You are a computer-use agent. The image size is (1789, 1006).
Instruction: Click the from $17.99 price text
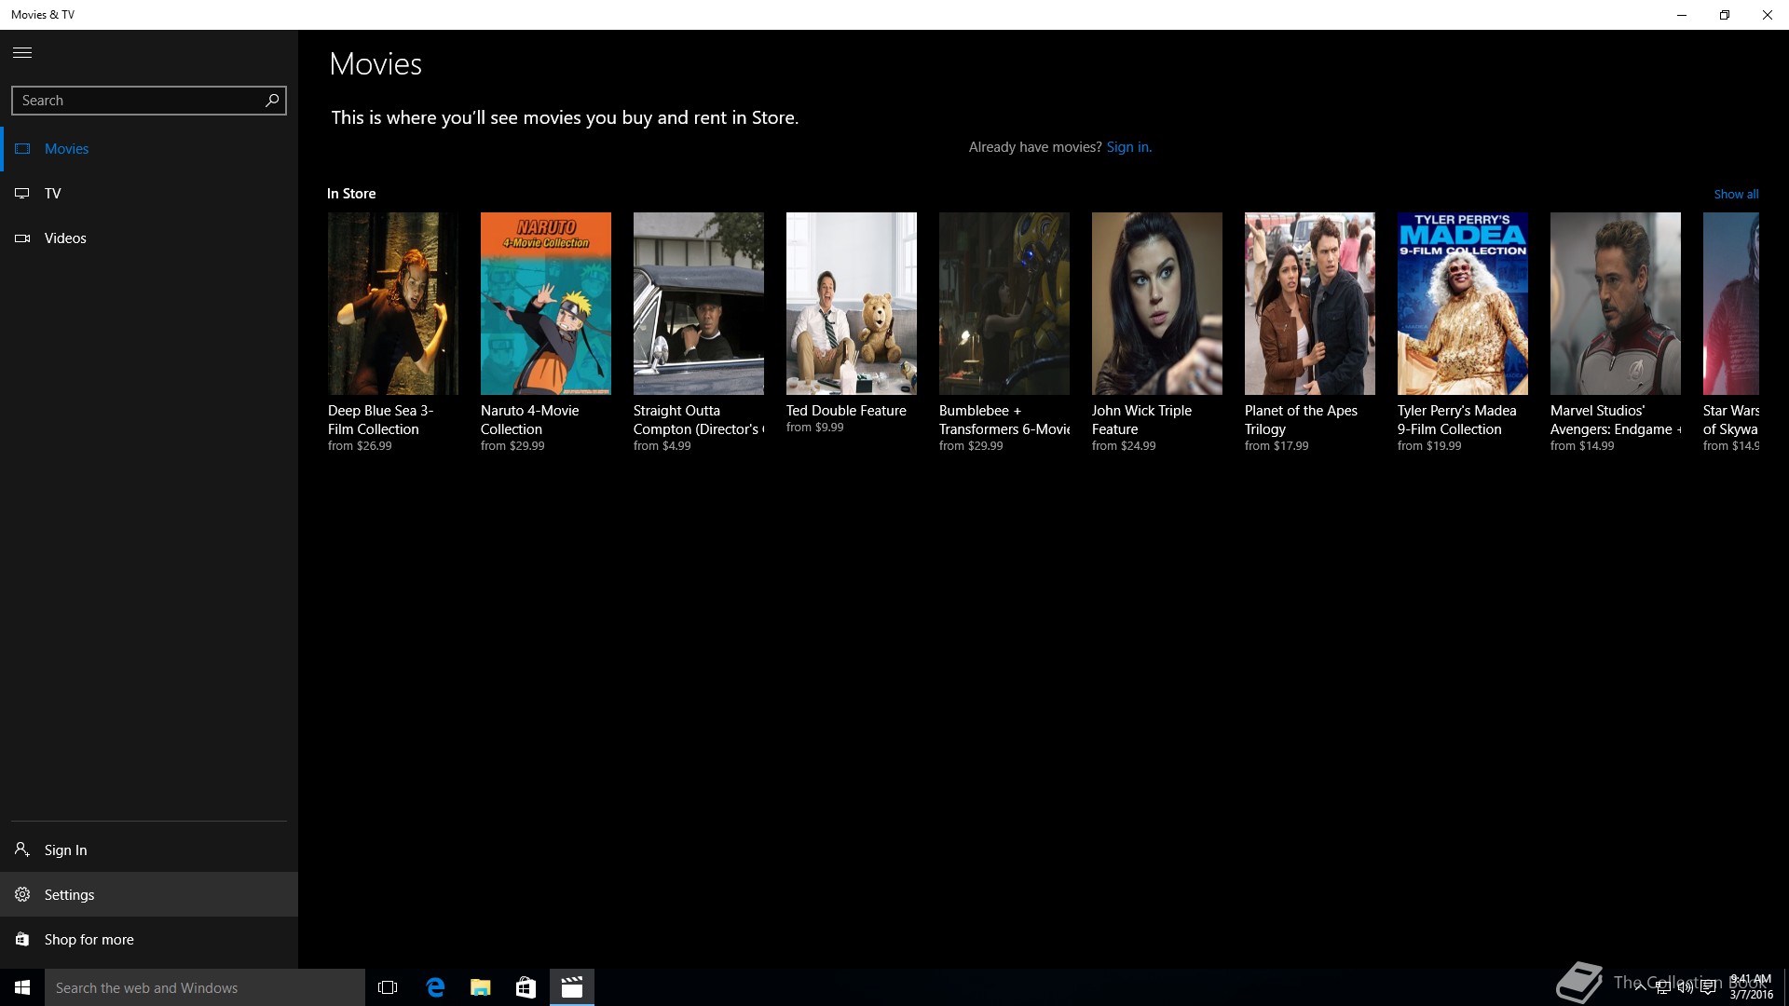tap(1276, 446)
